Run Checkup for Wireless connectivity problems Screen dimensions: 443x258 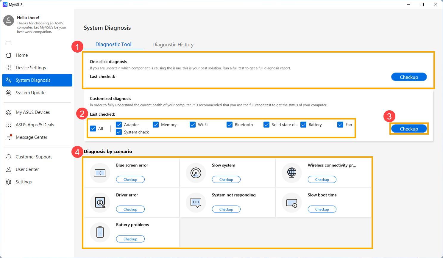[322, 180]
